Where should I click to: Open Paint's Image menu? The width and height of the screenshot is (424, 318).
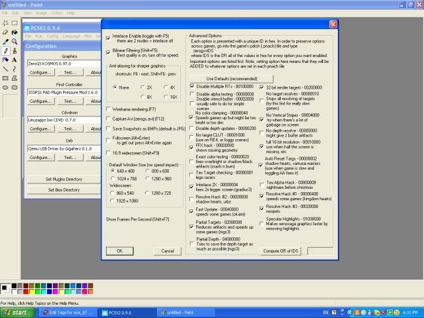(41, 13)
